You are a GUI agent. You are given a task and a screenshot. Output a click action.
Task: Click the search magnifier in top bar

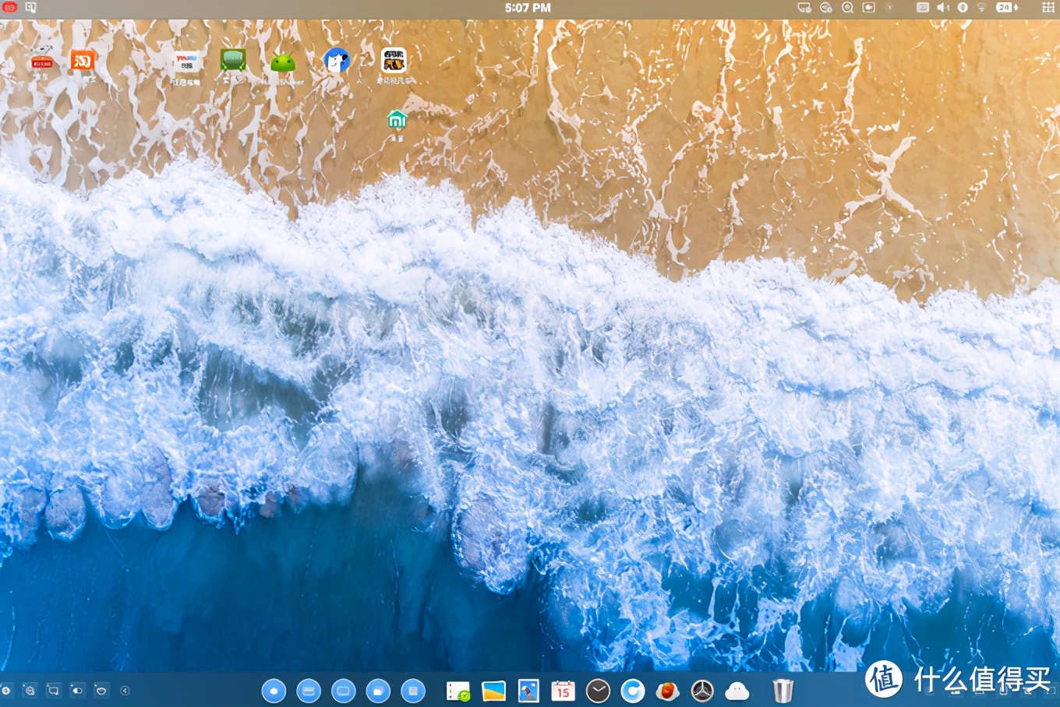point(847,8)
